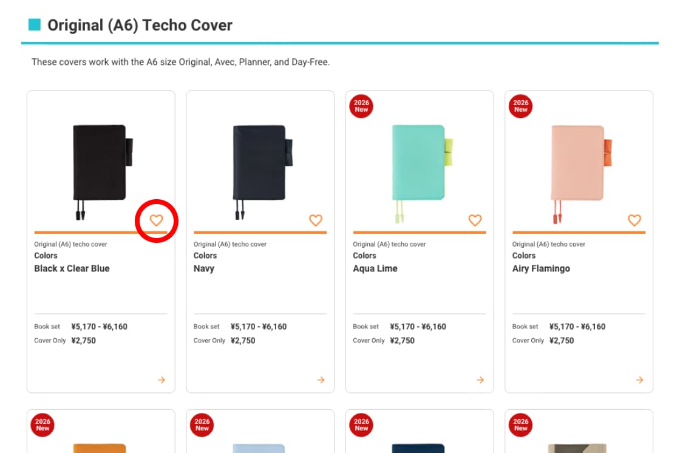Click the Navy product name
The height and width of the screenshot is (453, 680).
coord(204,268)
